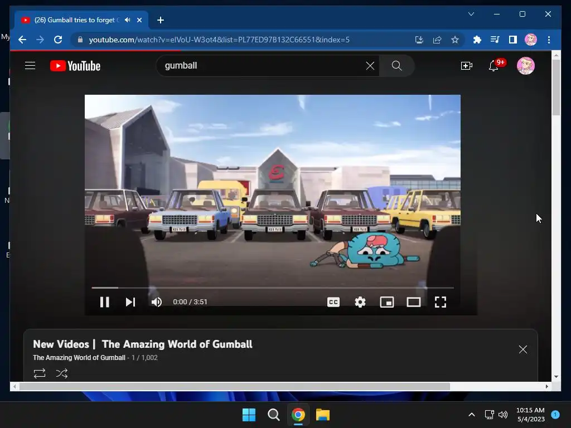Open YouTube account avatar menu
Image resolution: width=571 pixels, height=428 pixels.
tap(525, 66)
